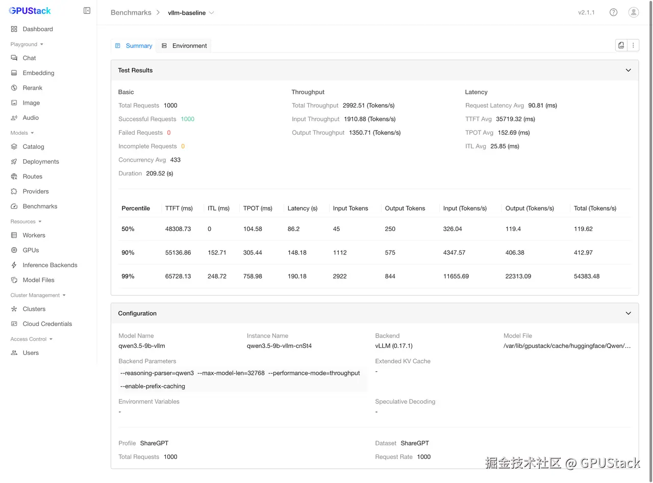Click the 54383.48 total tokens cell
Viewport: 653px width, 483px height.
pyautogui.click(x=587, y=276)
